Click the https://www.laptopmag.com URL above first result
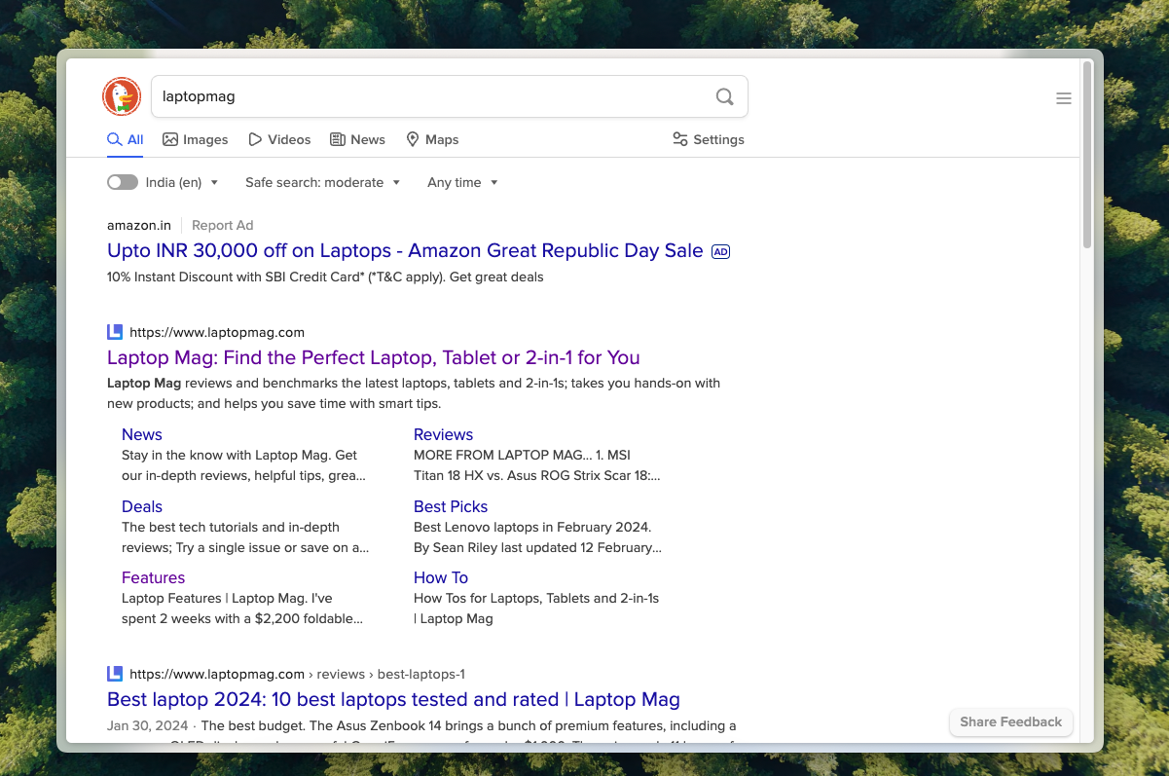The image size is (1169, 776). point(217,332)
